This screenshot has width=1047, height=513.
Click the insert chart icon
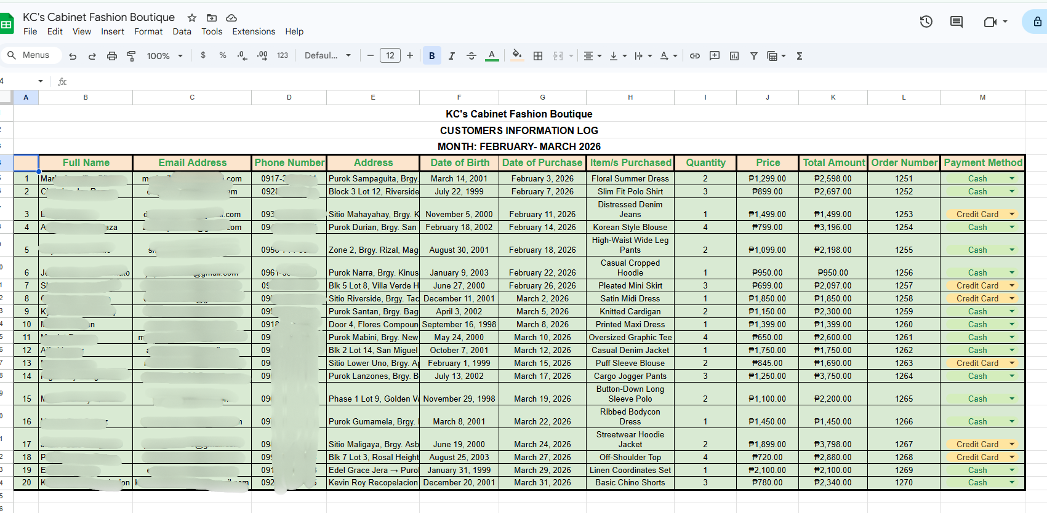coord(734,56)
